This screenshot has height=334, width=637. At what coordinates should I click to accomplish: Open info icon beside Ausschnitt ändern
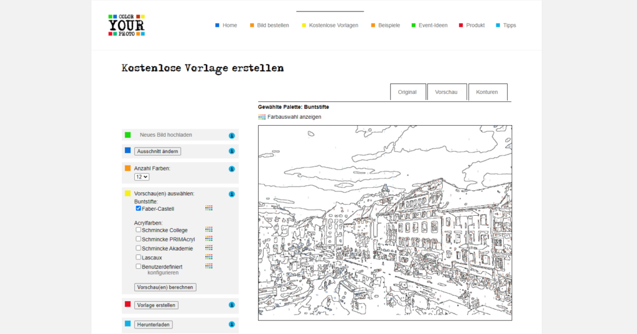pyautogui.click(x=231, y=151)
